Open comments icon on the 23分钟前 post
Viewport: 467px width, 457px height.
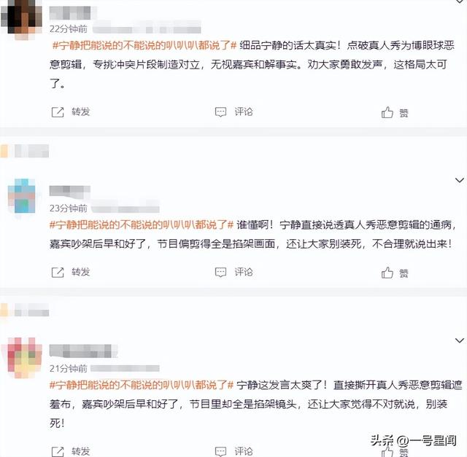coord(220,273)
